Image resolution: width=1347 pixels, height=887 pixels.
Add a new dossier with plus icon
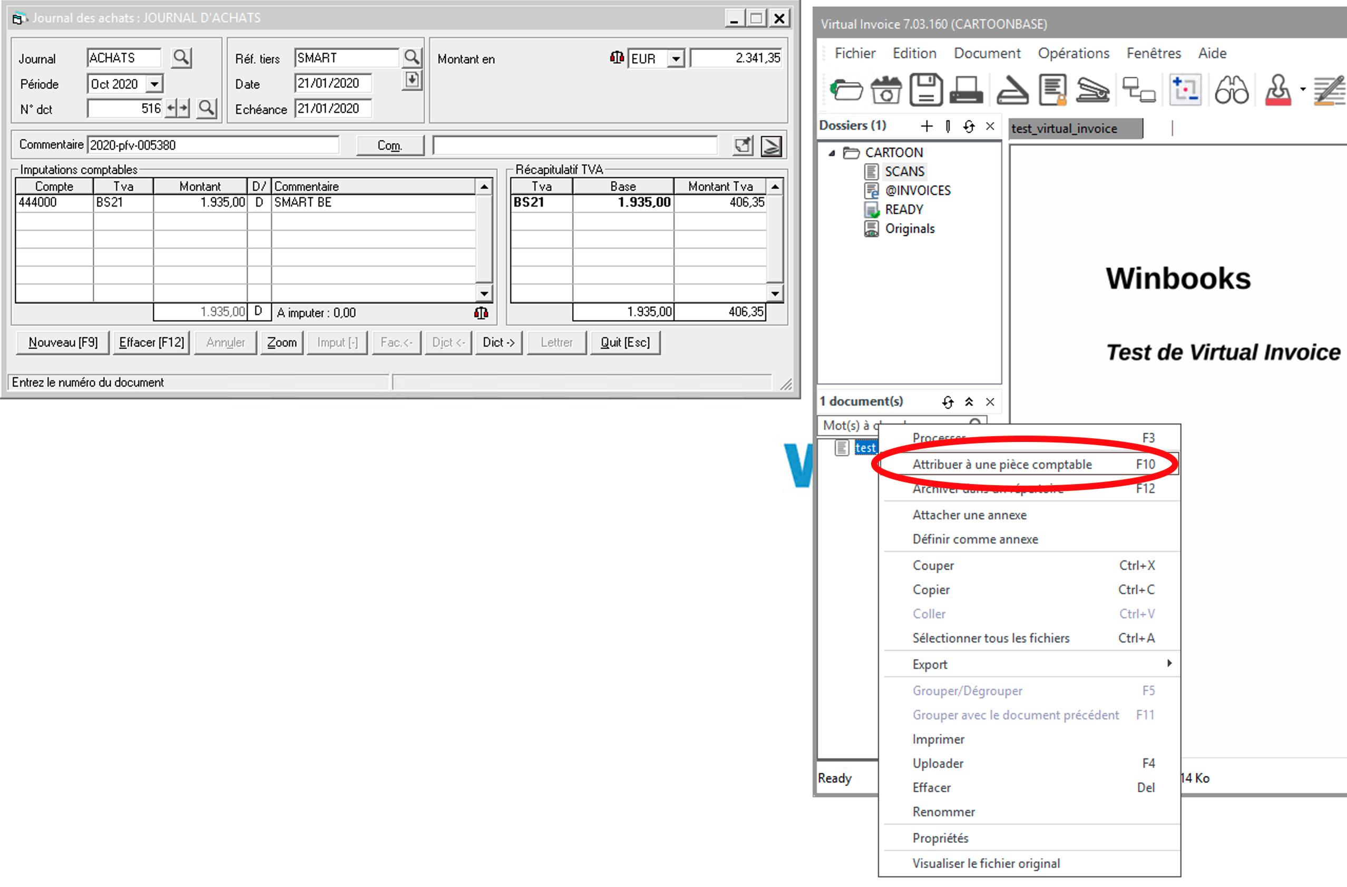click(x=926, y=126)
